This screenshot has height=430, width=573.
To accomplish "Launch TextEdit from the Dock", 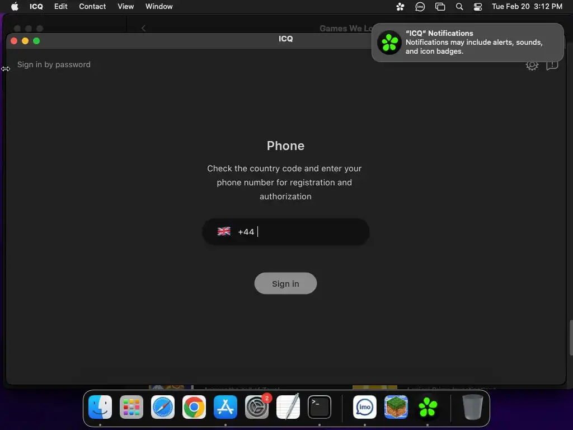I will coord(288,406).
